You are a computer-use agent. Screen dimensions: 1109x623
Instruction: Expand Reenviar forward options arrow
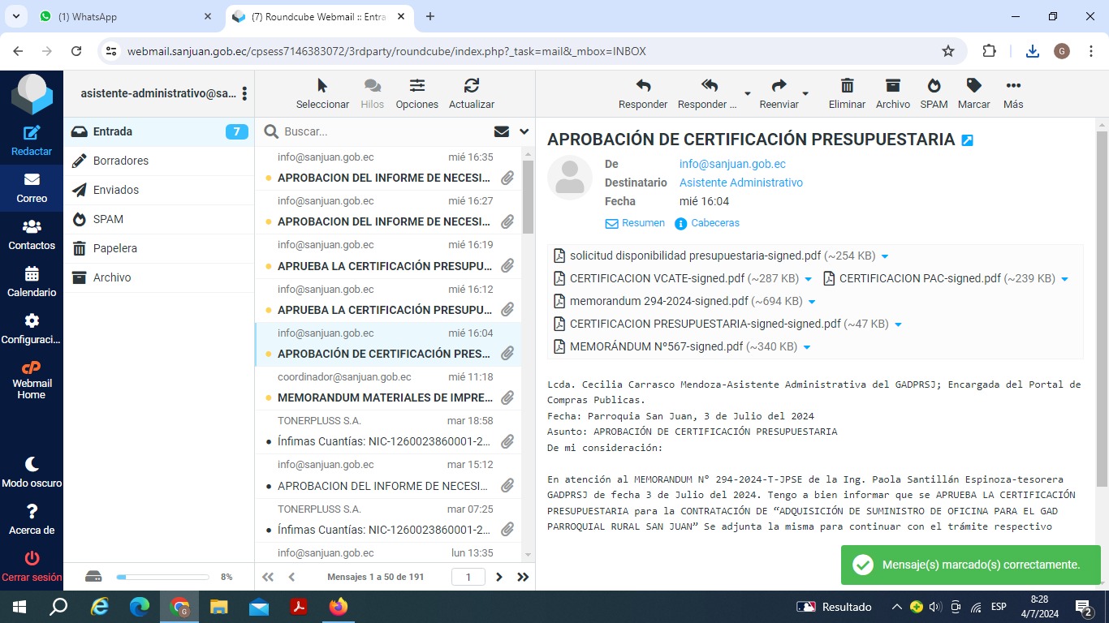[x=805, y=93]
